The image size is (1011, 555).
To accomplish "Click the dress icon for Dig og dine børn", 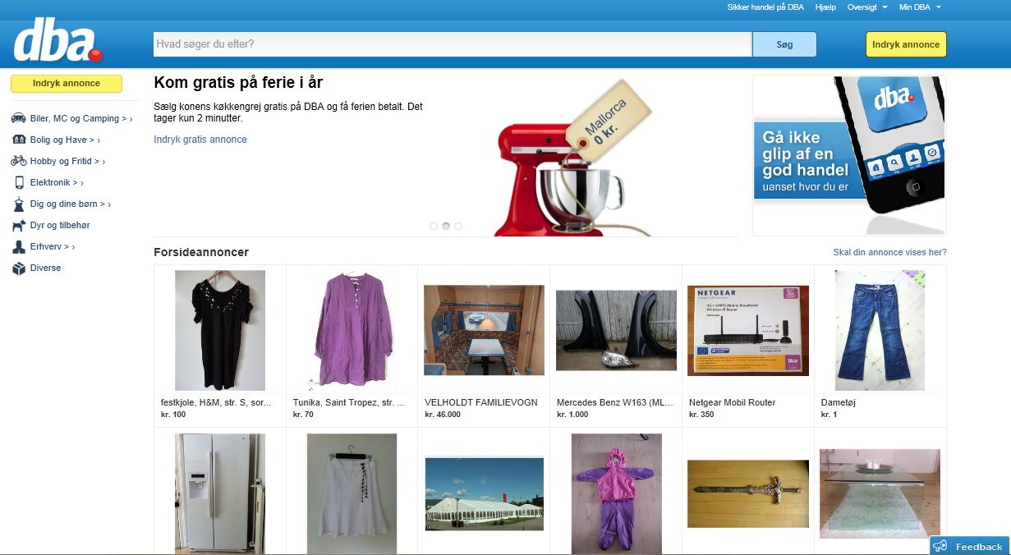I will (18, 204).
